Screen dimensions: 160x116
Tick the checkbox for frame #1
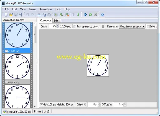pos(7,51)
